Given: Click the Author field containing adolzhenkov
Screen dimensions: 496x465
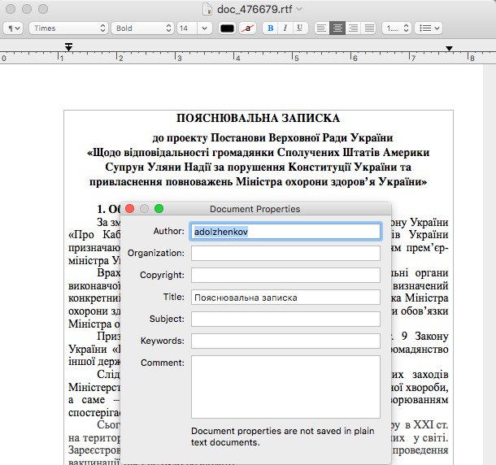Looking at the screenshot, I should tap(285, 232).
